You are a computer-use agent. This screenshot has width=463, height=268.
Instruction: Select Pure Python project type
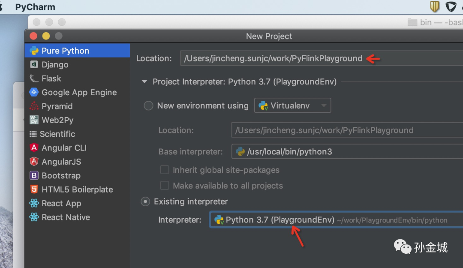click(77, 51)
